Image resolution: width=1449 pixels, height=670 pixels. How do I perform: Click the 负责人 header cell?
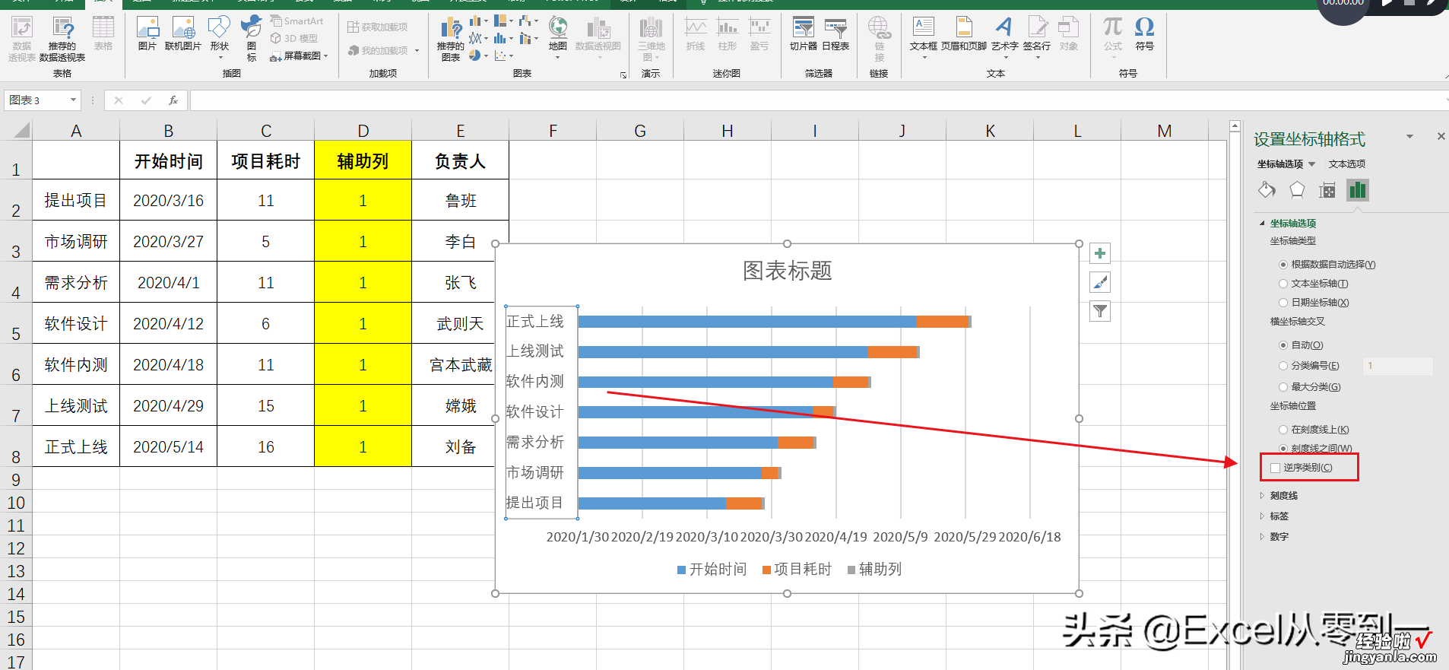(x=460, y=161)
